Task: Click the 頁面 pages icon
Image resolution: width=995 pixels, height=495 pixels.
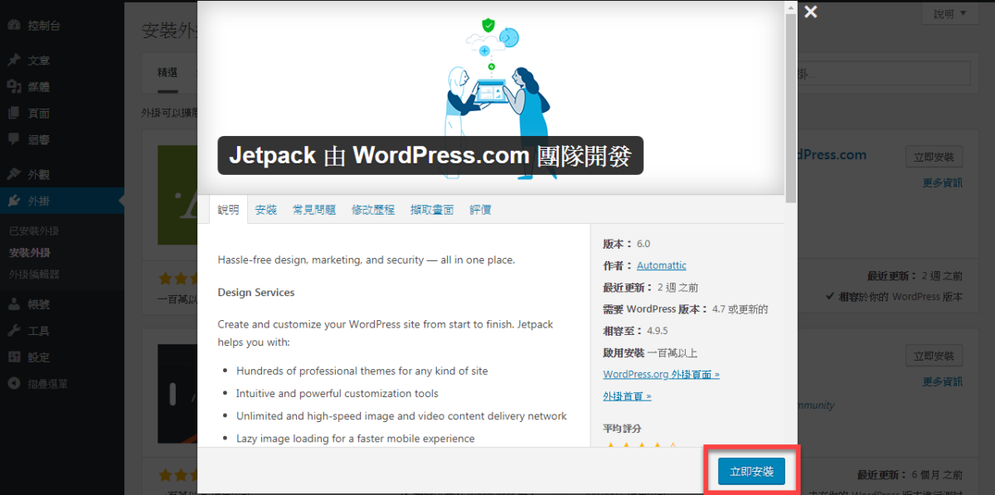Action: coord(14,114)
